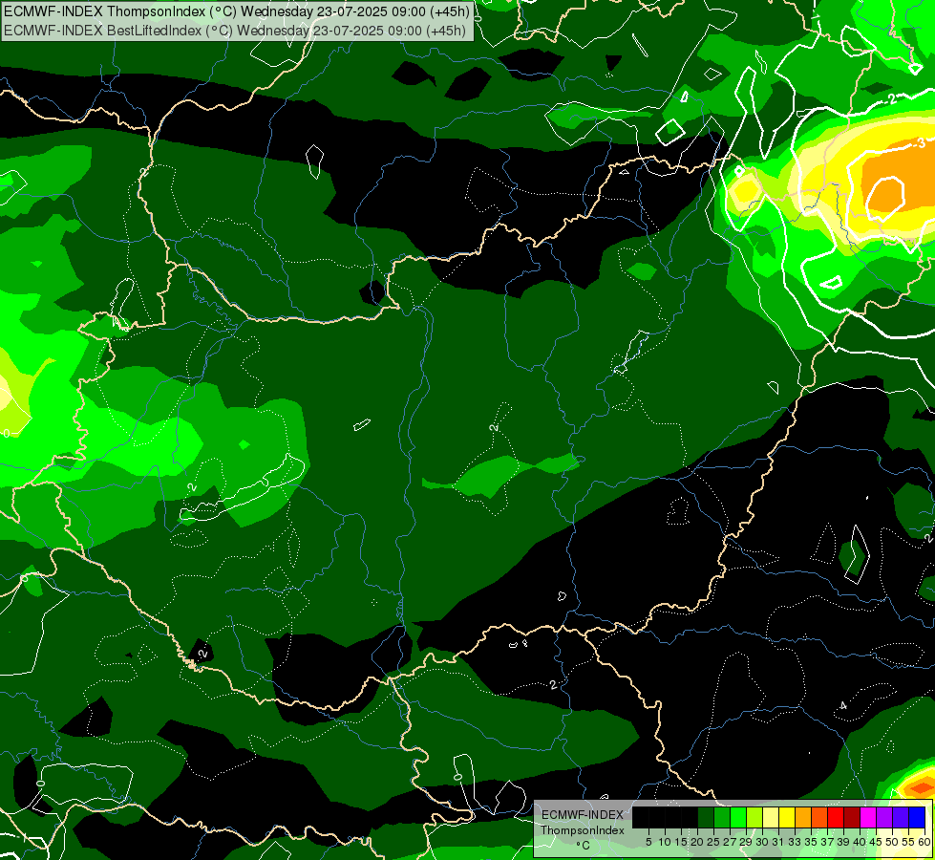935x860 pixels.
Task: Click the legend value 40
Action: click(861, 842)
